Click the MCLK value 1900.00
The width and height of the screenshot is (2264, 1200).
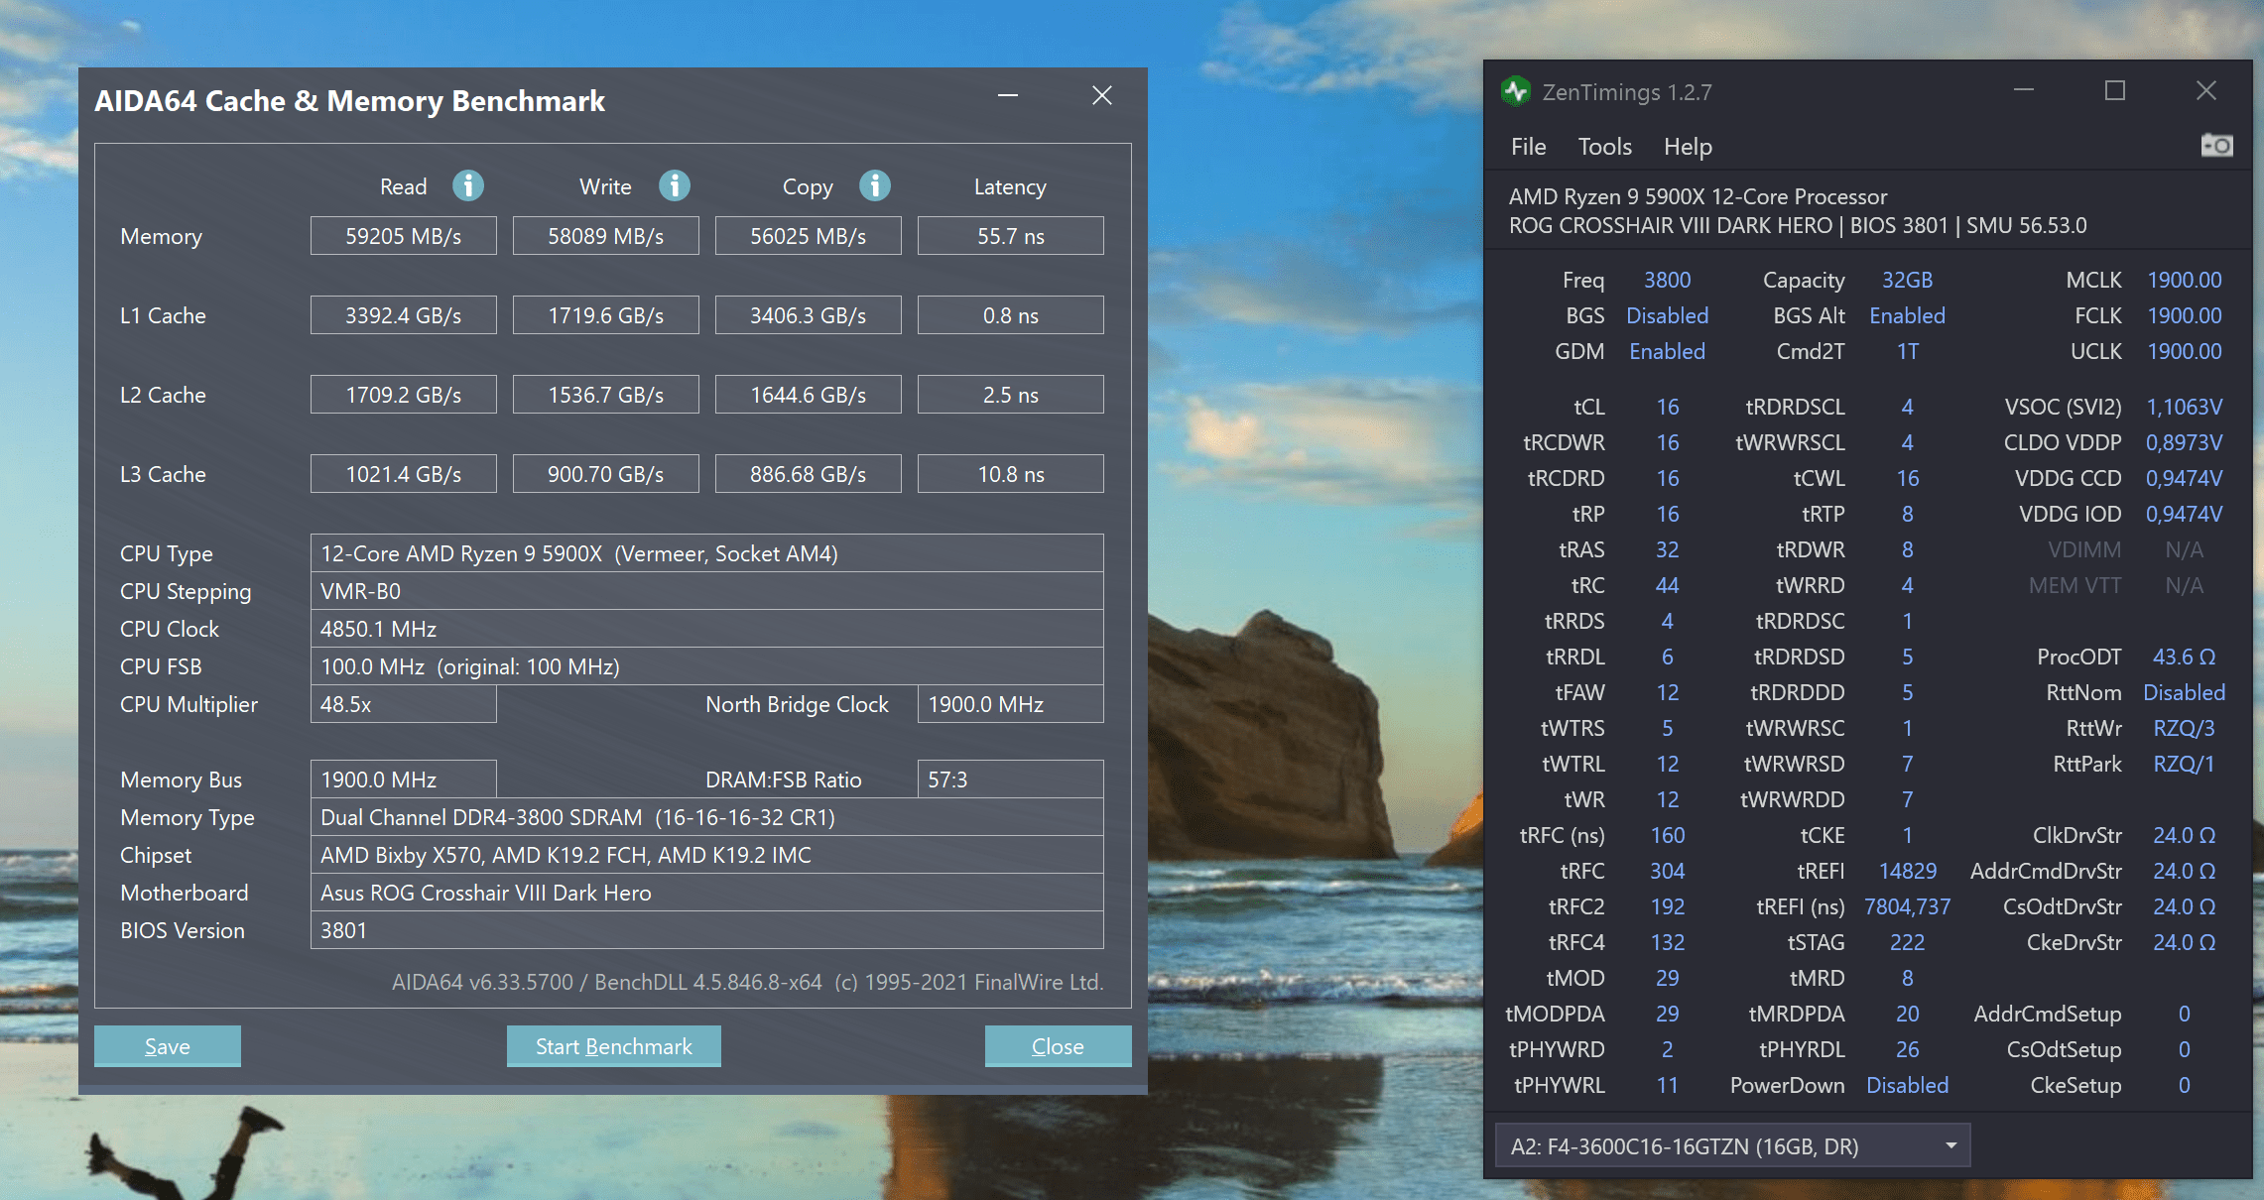click(x=2185, y=280)
